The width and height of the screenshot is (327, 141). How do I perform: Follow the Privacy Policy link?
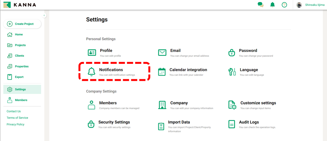[x=16, y=124]
